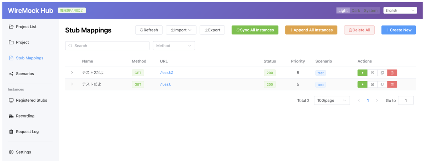Open the English language dropdown
The height and width of the screenshot is (161, 425).
tap(400, 11)
